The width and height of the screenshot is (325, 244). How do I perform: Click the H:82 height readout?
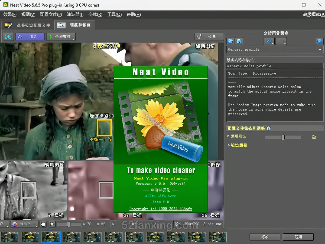(101, 224)
